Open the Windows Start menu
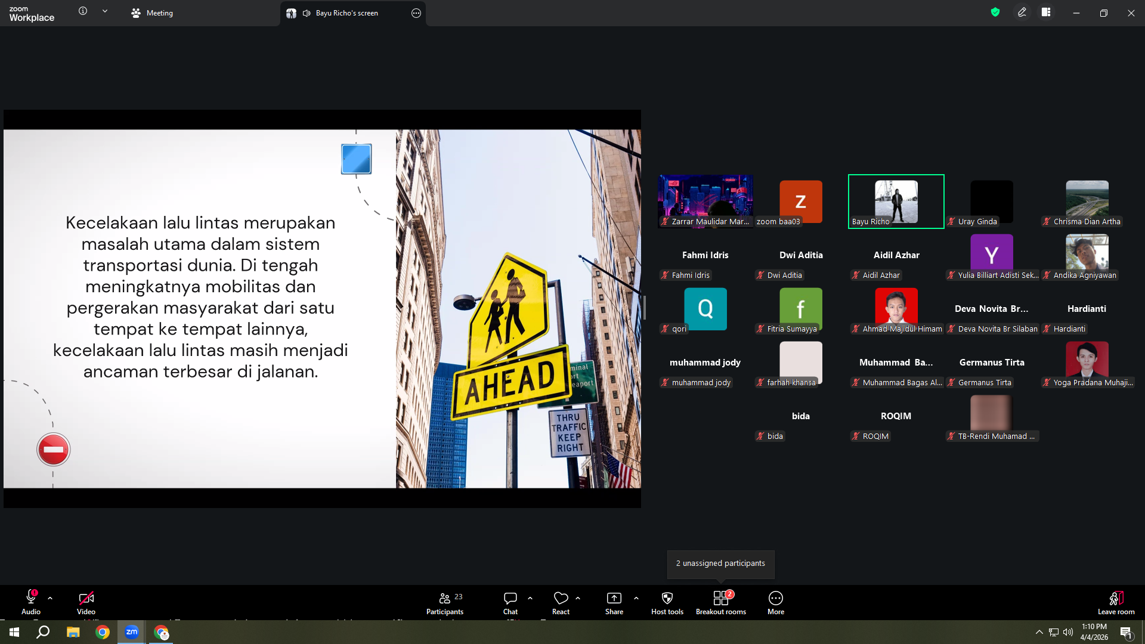Viewport: 1145px width, 644px height. click(14, 632)
